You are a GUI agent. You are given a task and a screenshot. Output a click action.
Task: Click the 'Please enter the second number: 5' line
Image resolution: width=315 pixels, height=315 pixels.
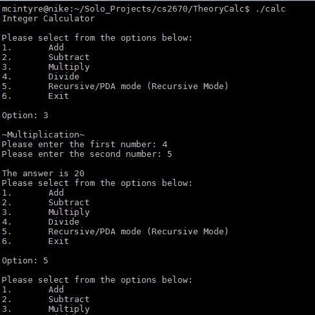[87, 154]
